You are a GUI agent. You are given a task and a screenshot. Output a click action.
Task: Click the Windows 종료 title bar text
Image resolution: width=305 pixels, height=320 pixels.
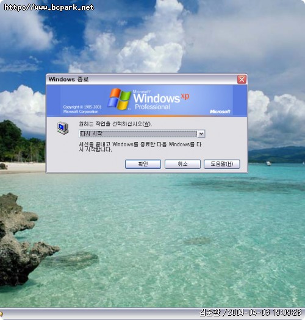pyautogui.click(x=68, y=79)
